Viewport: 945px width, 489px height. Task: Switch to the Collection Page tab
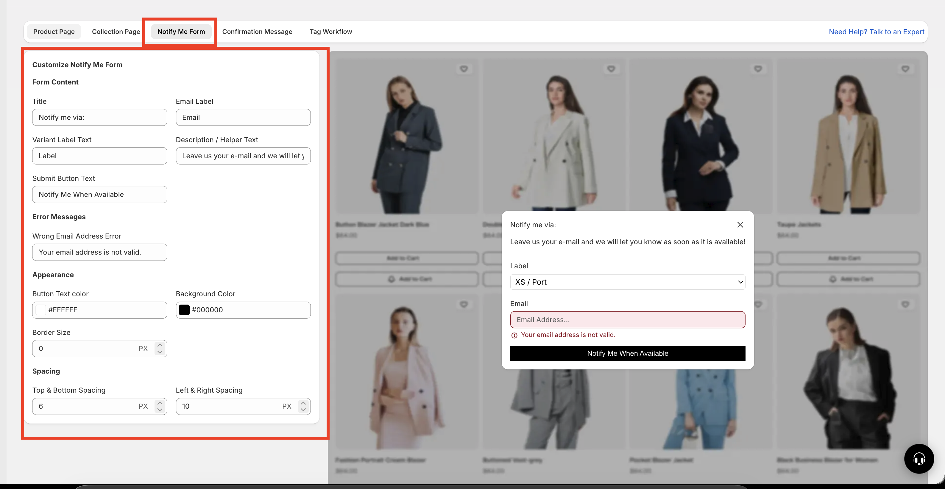point(116,32)
